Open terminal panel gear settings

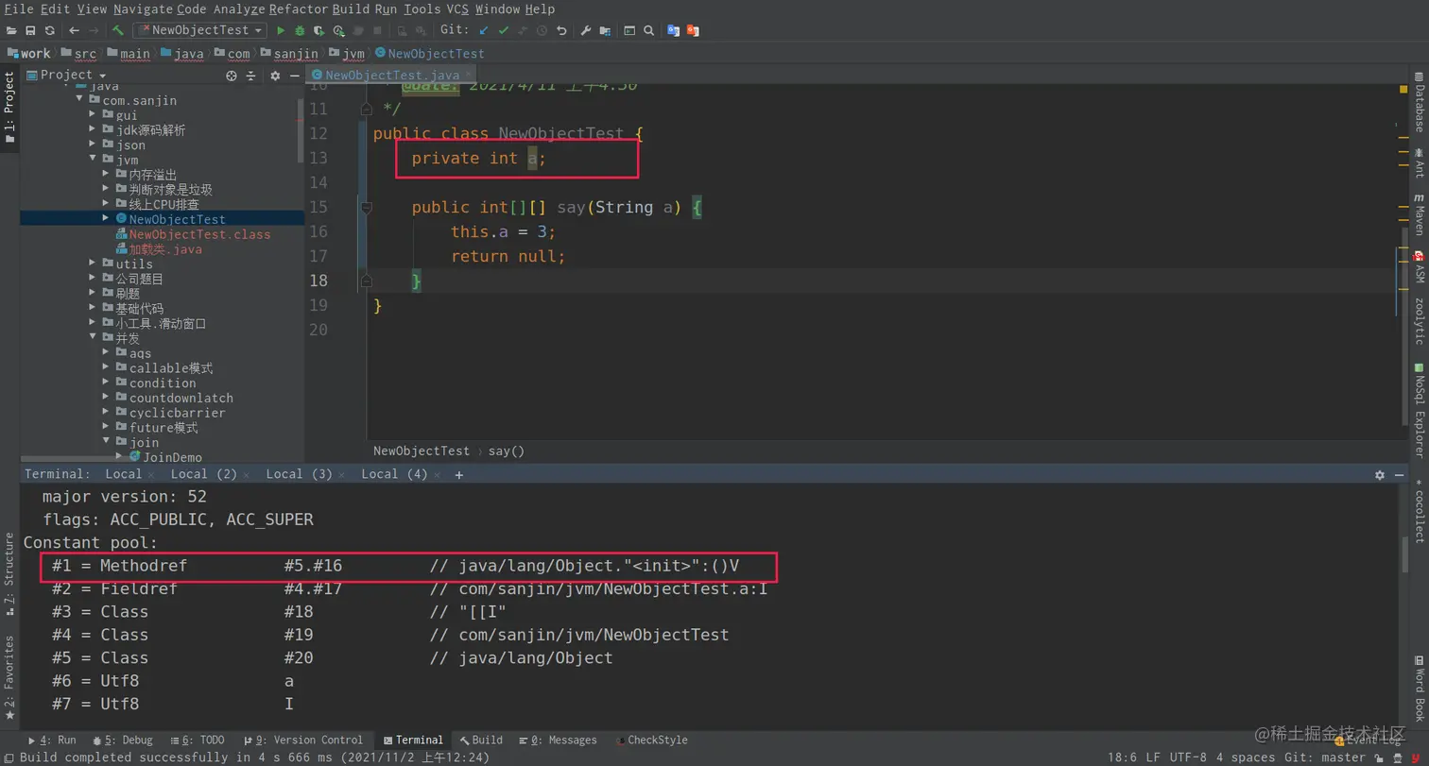click(1379, 475)
